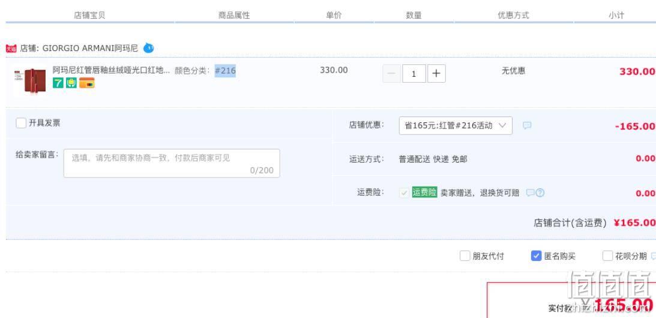Image resolution: width=656 pixels, height=318 pixels.
Task: Click the 小计 column header
Action: point(616,16)
